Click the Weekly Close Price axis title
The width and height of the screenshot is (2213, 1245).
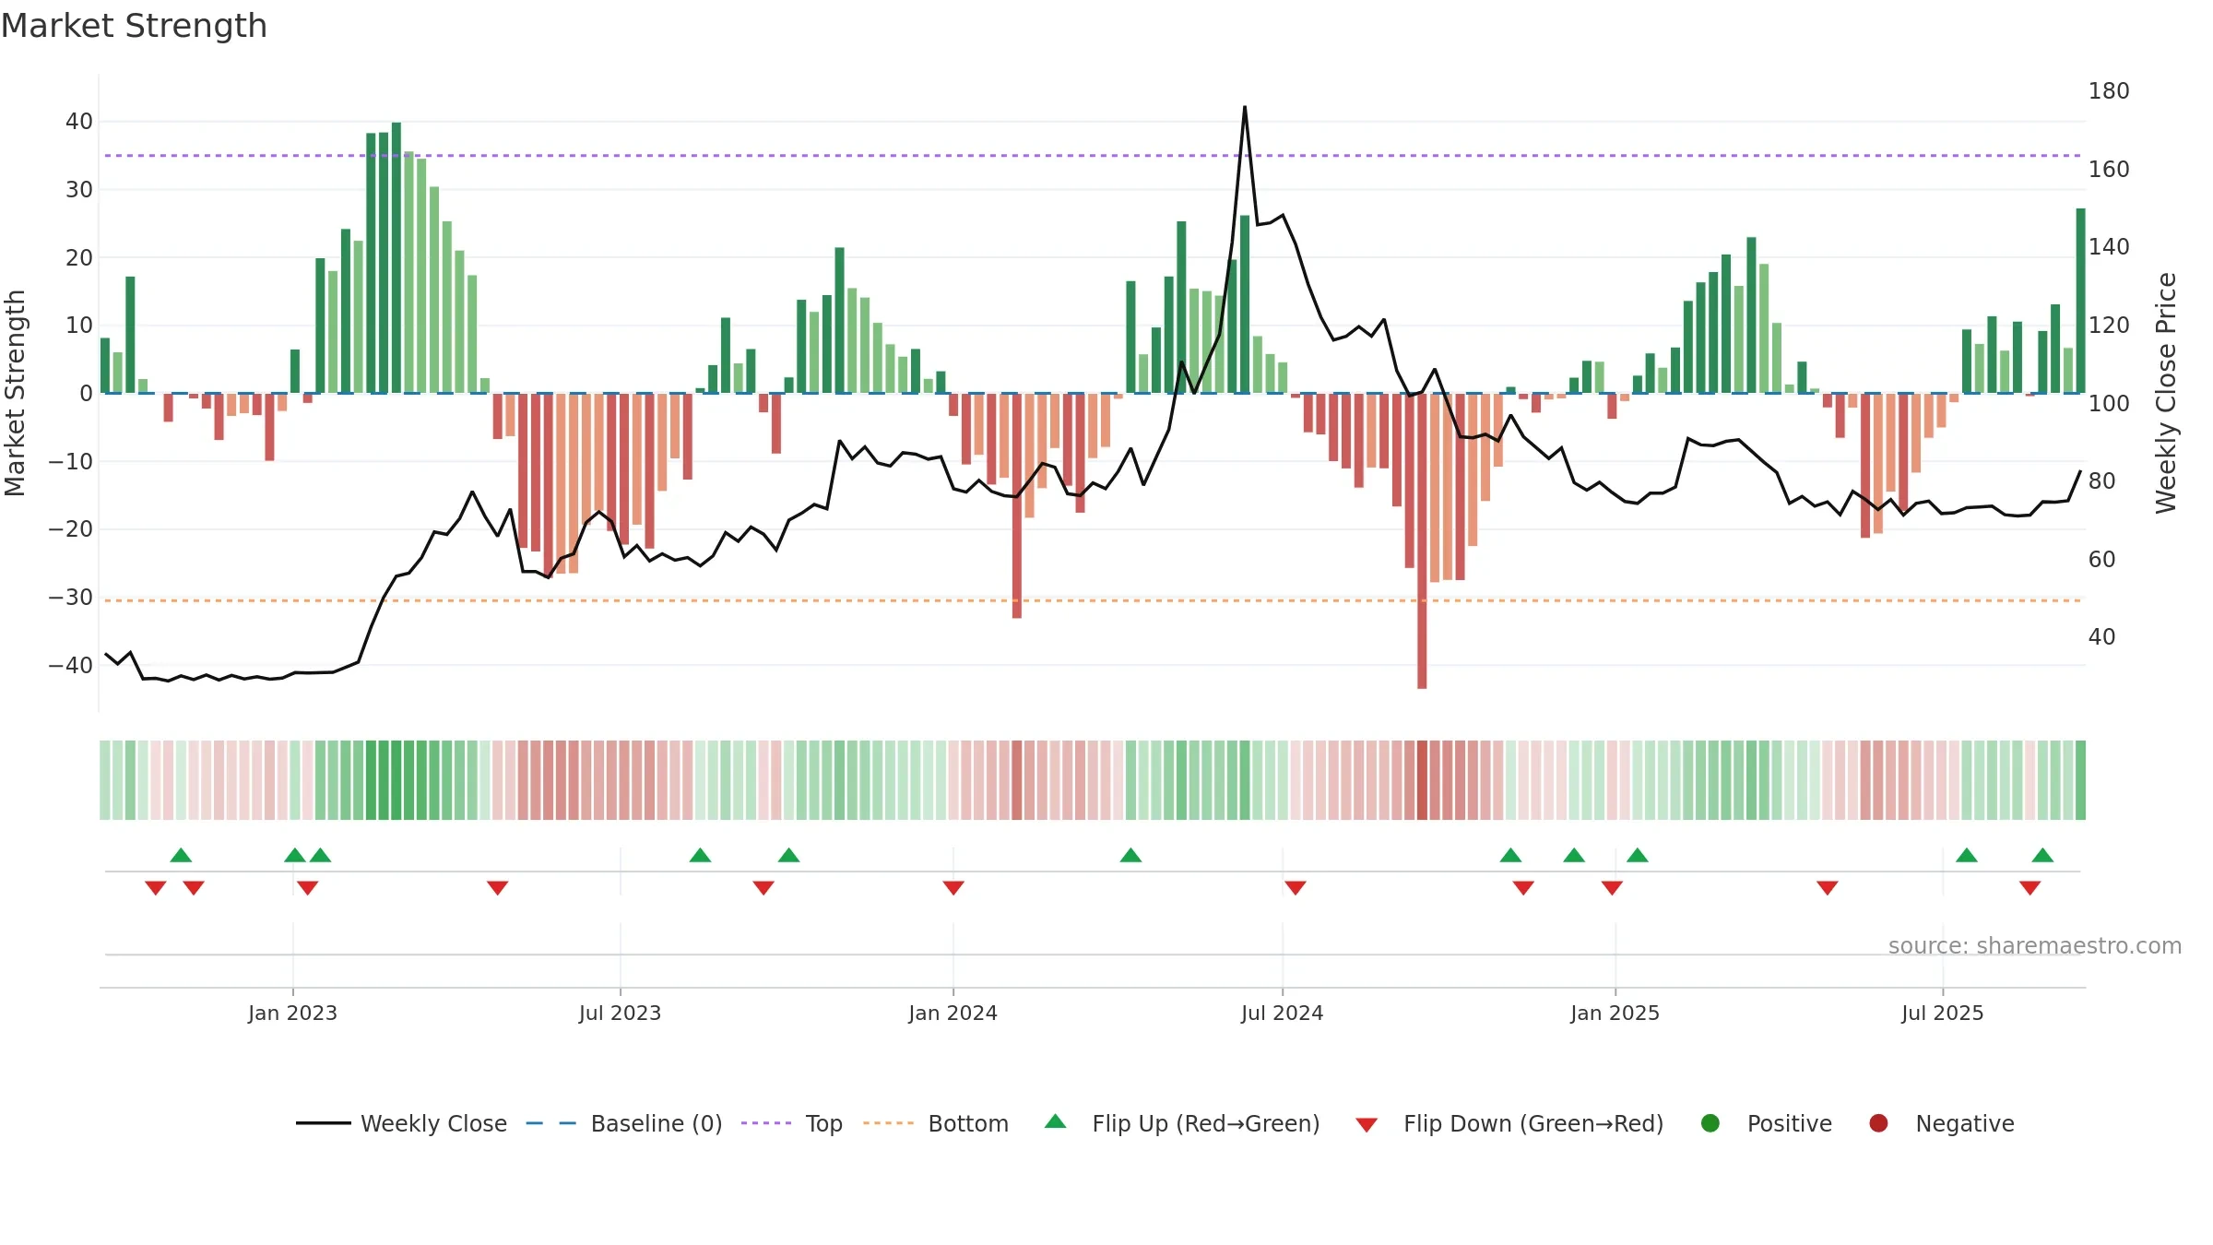click(2166, 393)
